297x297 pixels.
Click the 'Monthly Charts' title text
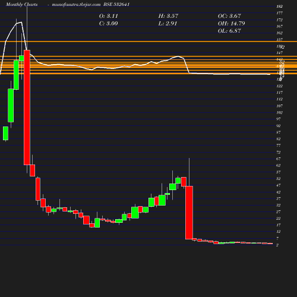[x=21, y=4]
